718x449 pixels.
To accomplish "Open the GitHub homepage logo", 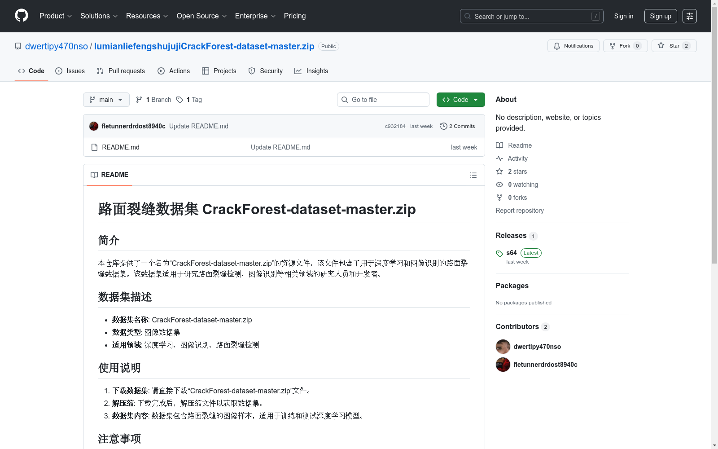I will click(x=22, y=16).
